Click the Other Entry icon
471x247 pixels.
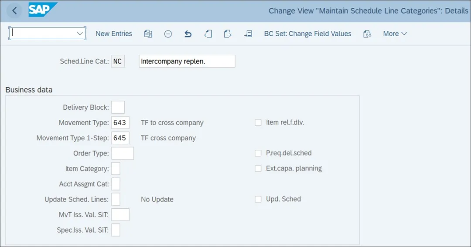[x=248, y=34]
